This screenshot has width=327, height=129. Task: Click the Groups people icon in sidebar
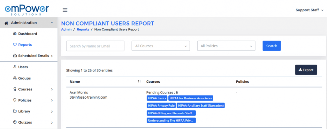[15, 78]
